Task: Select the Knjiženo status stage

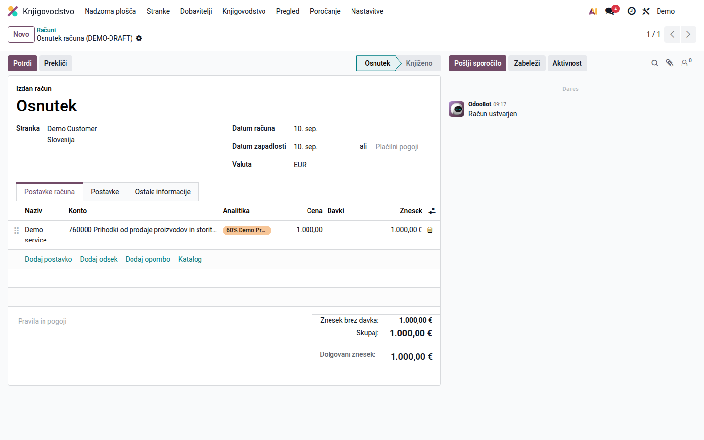Action: click(419, 63)
